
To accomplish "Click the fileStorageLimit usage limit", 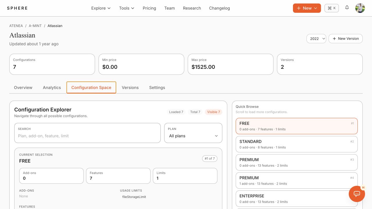I will pyautogui.click(x=134, y=197).
